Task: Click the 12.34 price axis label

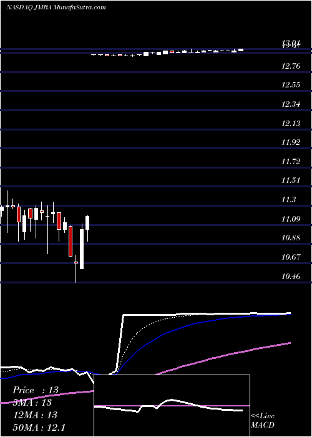Action: point(291,104)
